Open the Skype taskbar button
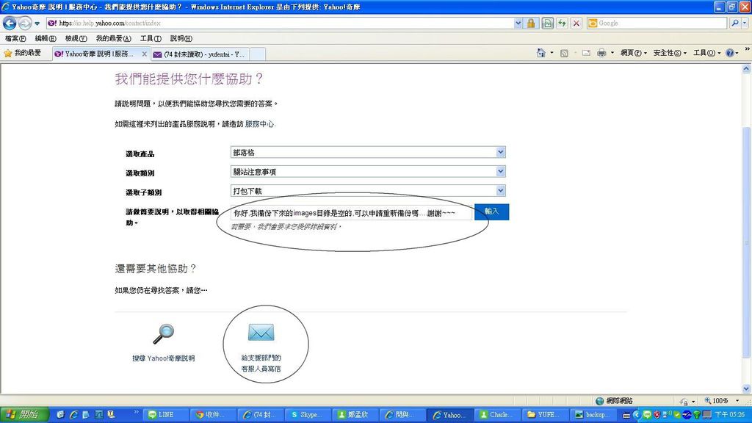This screenshot has width=752, height=423. pyautogui.click(x=308, y=415)
